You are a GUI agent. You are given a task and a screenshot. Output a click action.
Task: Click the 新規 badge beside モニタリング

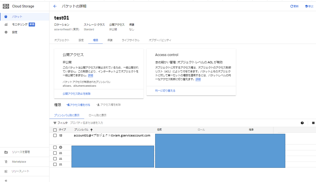[32, 24]
